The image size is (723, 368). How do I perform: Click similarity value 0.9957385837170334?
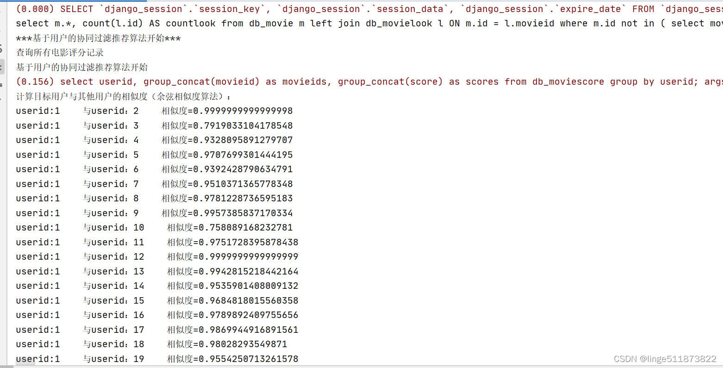coord(243,213)
